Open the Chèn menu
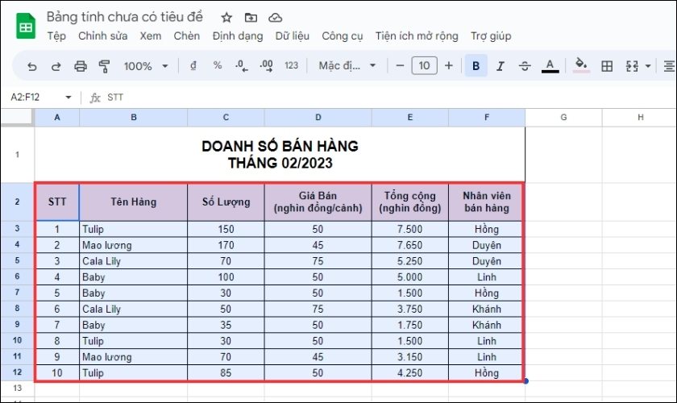 (186, 36)
